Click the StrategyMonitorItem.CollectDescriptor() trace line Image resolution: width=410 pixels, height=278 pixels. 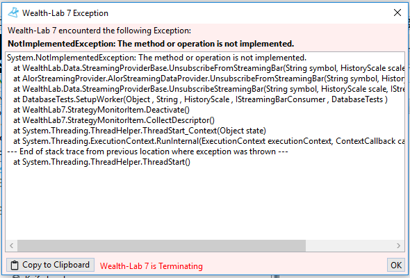[x=114, y=120]
